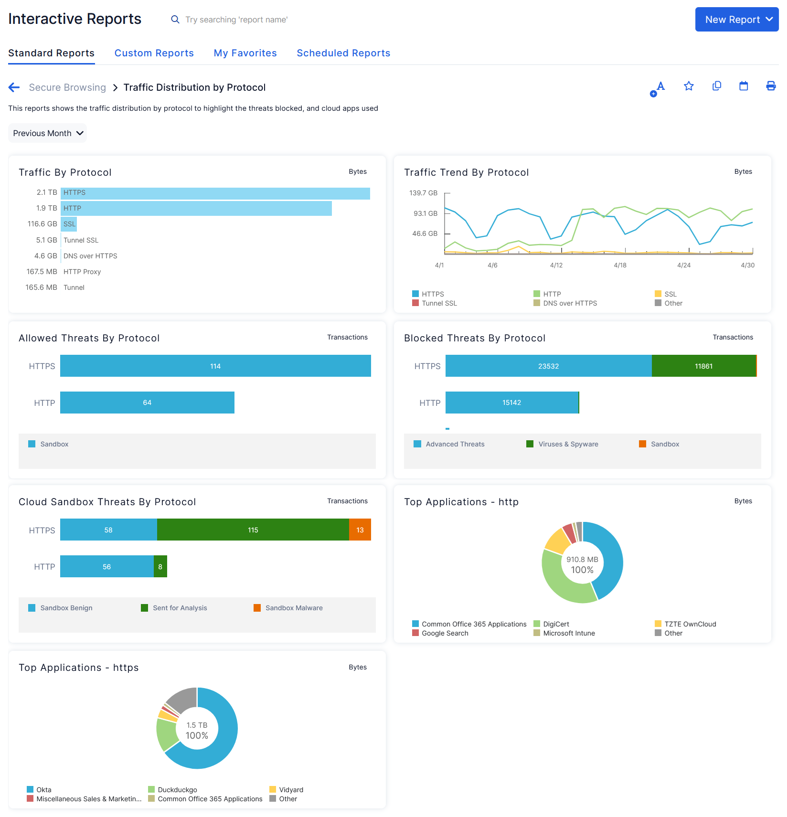Click the 'Tunnel' 165.6 MB row
This screenshot has height=817, width=787.
[x=74, y=287]
